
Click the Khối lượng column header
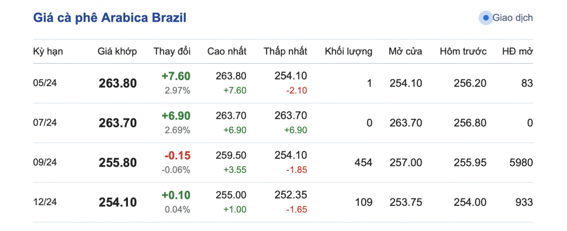pos(348,51)
